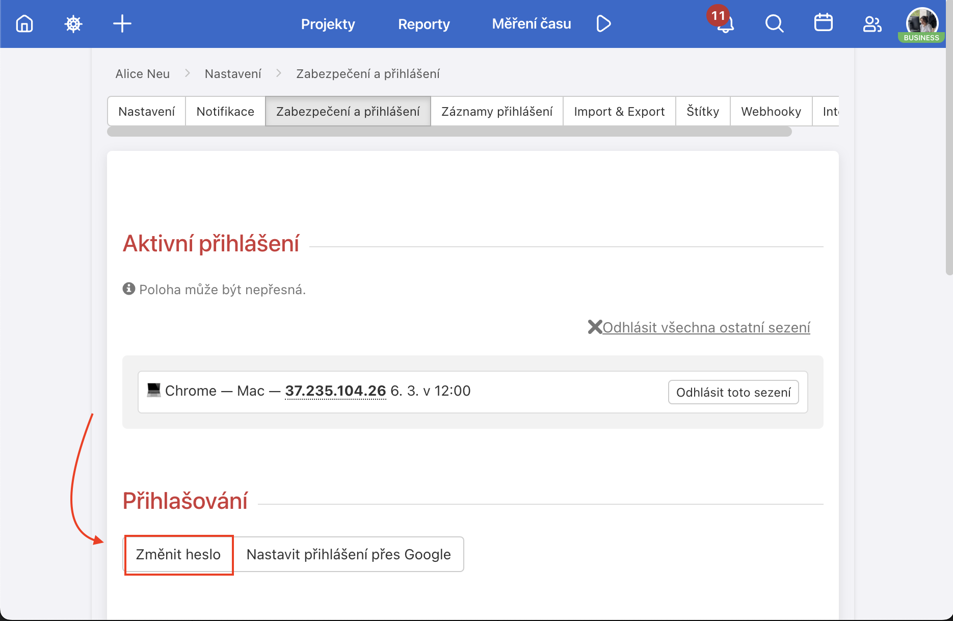Open Měření času in top navigation
Image resolution: width=953 pixels, height=621 pixels.
[532, 23]
